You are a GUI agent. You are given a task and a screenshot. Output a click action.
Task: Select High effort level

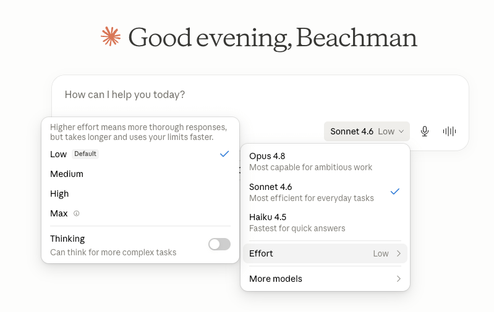click(140, 194)
